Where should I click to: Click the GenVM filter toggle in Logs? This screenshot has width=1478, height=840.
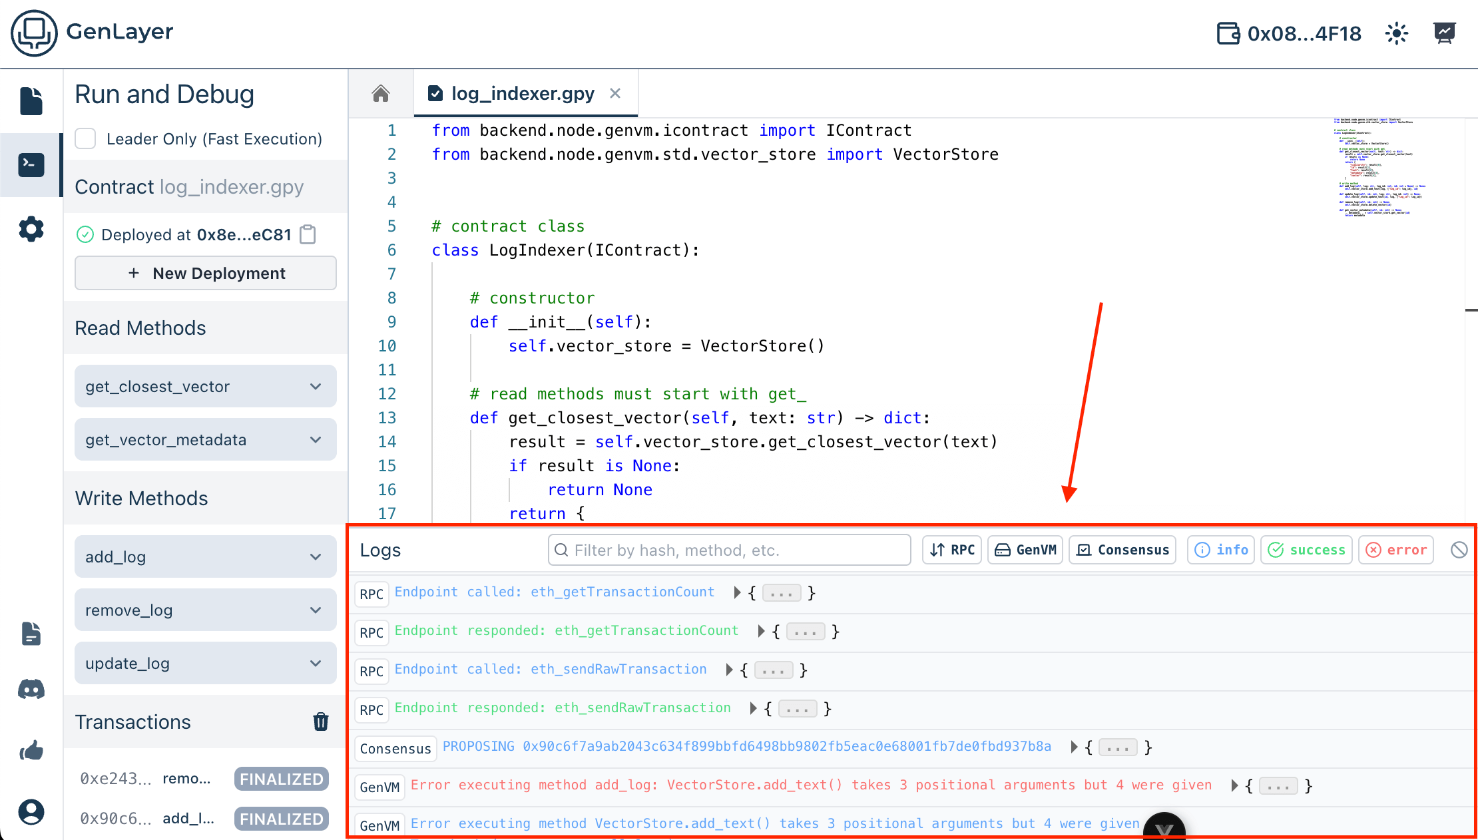point(1027,550)
